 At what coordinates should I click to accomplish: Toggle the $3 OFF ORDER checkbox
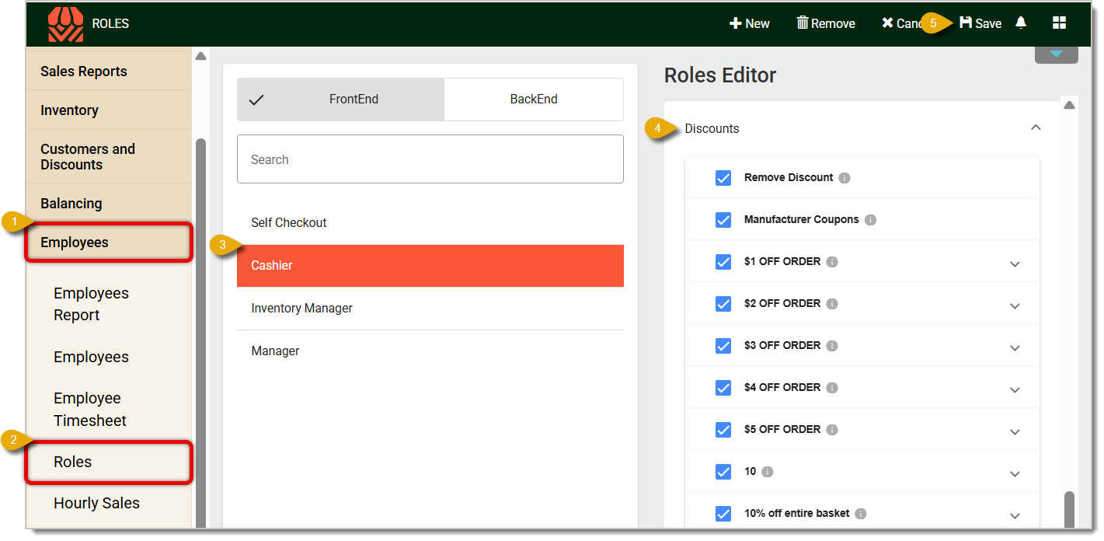tap(723, 346)
